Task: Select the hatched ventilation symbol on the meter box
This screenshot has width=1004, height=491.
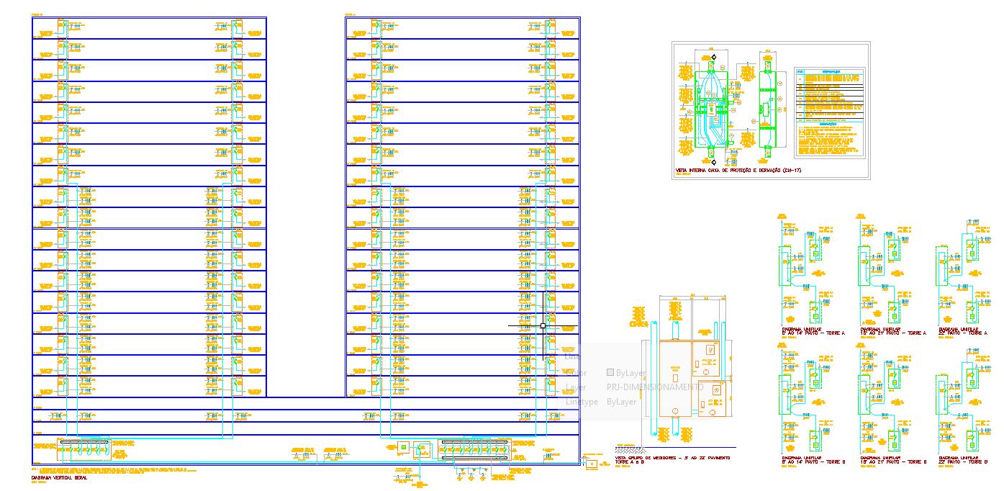Action: point(710,349)
